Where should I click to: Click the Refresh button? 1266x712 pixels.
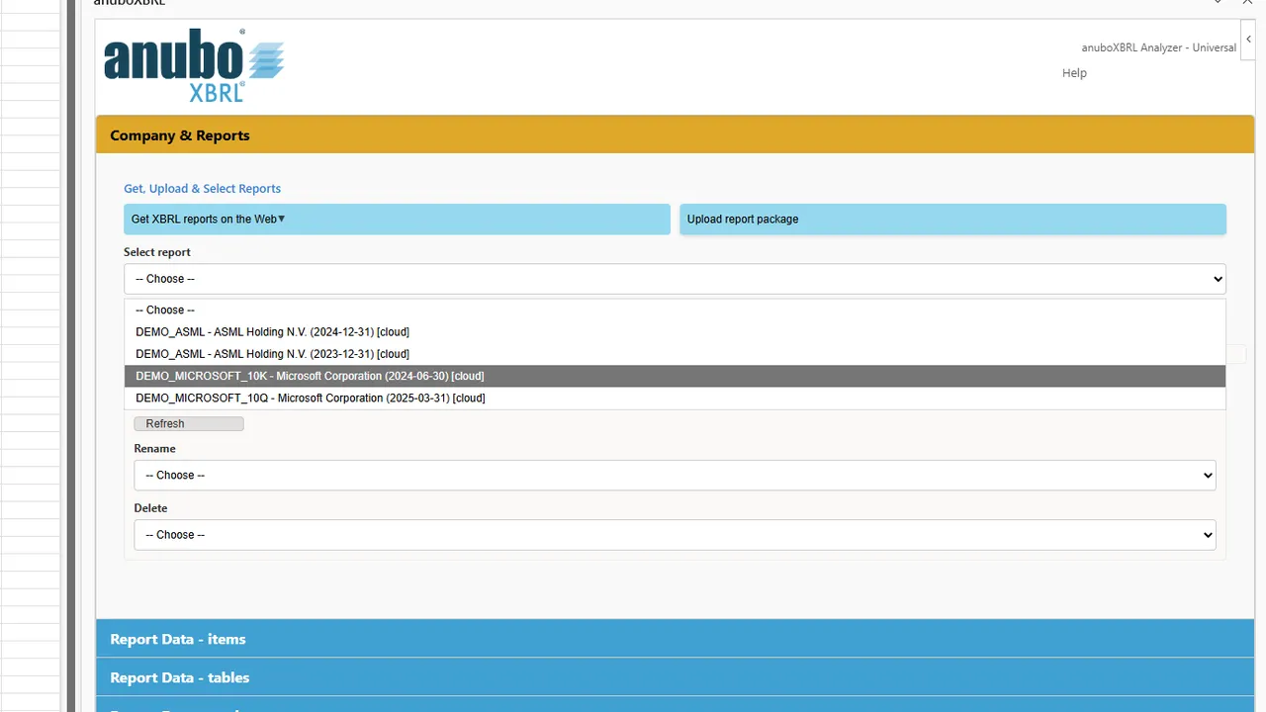pos(189,423)
